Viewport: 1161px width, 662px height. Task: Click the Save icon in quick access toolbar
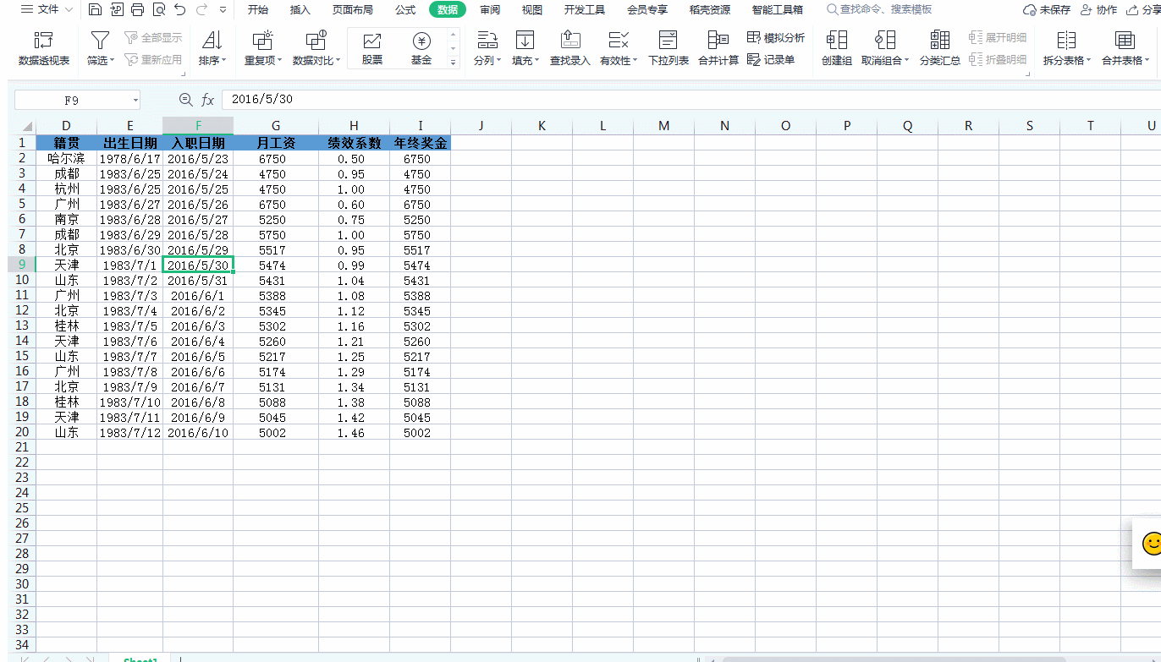95,10
